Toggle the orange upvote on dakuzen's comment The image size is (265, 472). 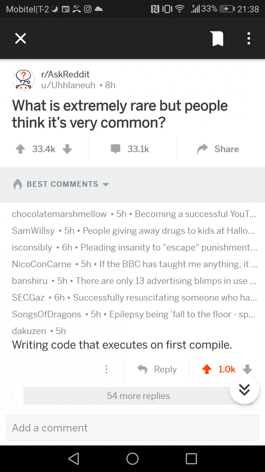pos(207,369)
